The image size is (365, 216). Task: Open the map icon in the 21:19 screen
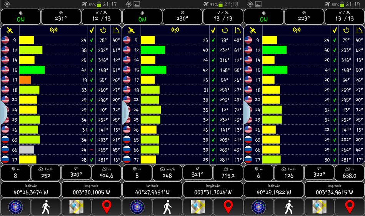319,207
